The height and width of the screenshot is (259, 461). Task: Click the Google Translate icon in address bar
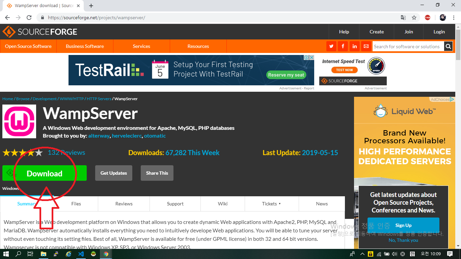[403, 18]
